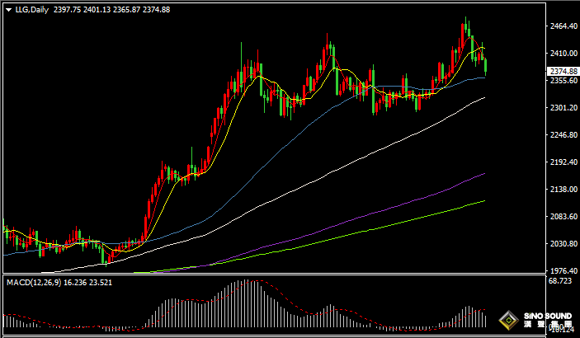Click the current price tag 2374.88
The height and width of the screenshot is (338, 580).
coord(562,72)
